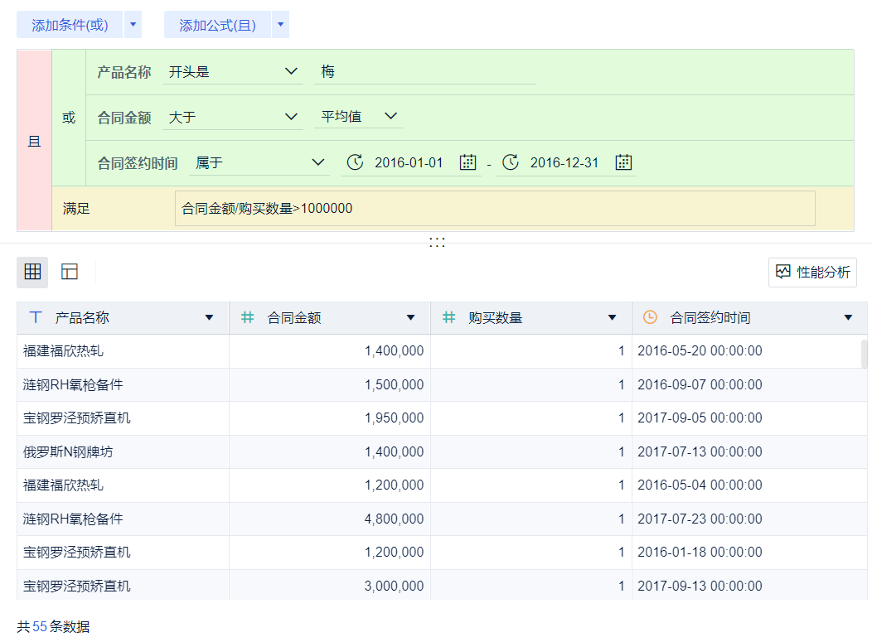Click the calendar icon for end date 2016-12-31
Image resolution: width=872 pixels, height=642 pixels.
(x=623, y=162)
